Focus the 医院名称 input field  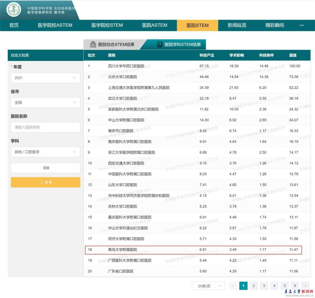click(x=46, y=127)
